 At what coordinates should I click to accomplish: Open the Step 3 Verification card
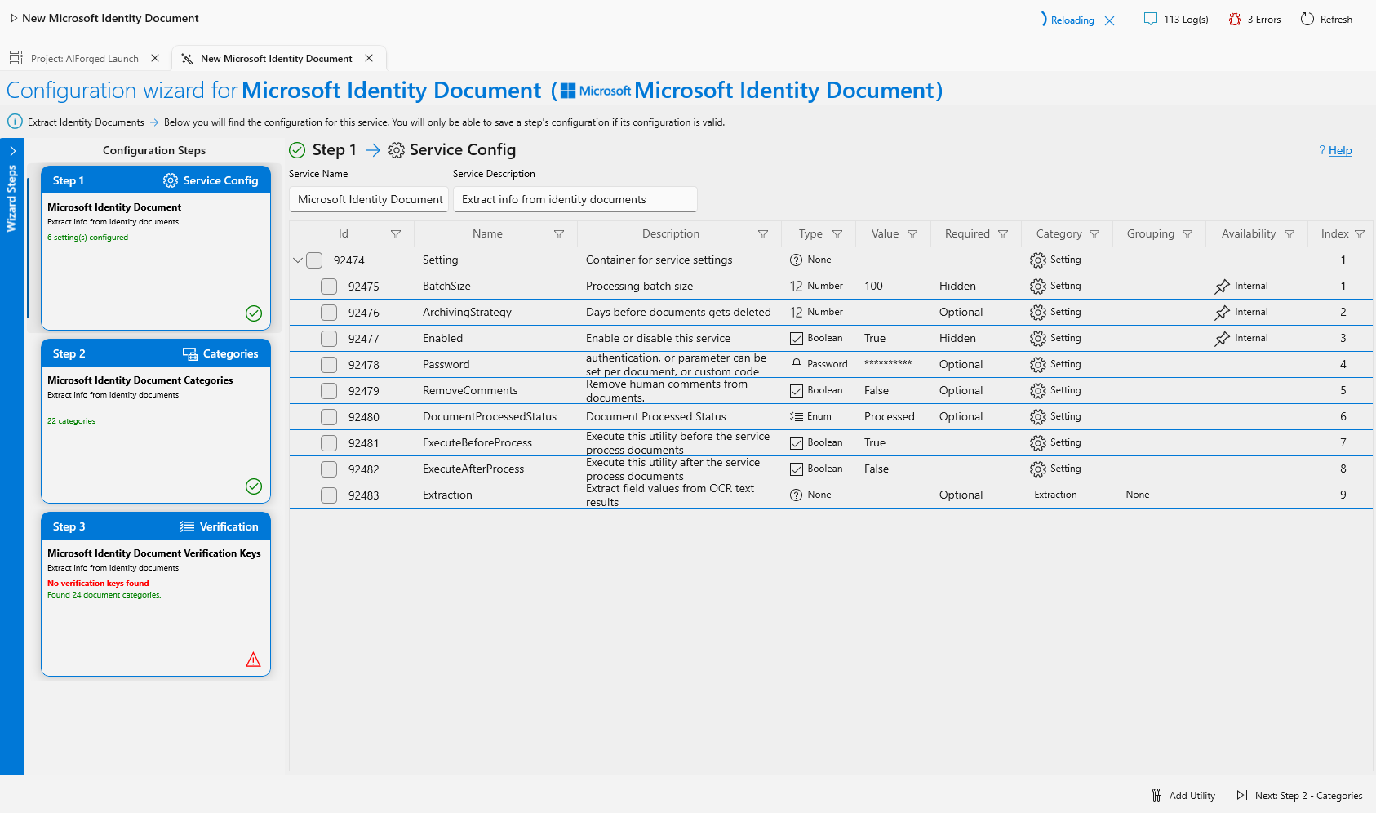[156, 594]
